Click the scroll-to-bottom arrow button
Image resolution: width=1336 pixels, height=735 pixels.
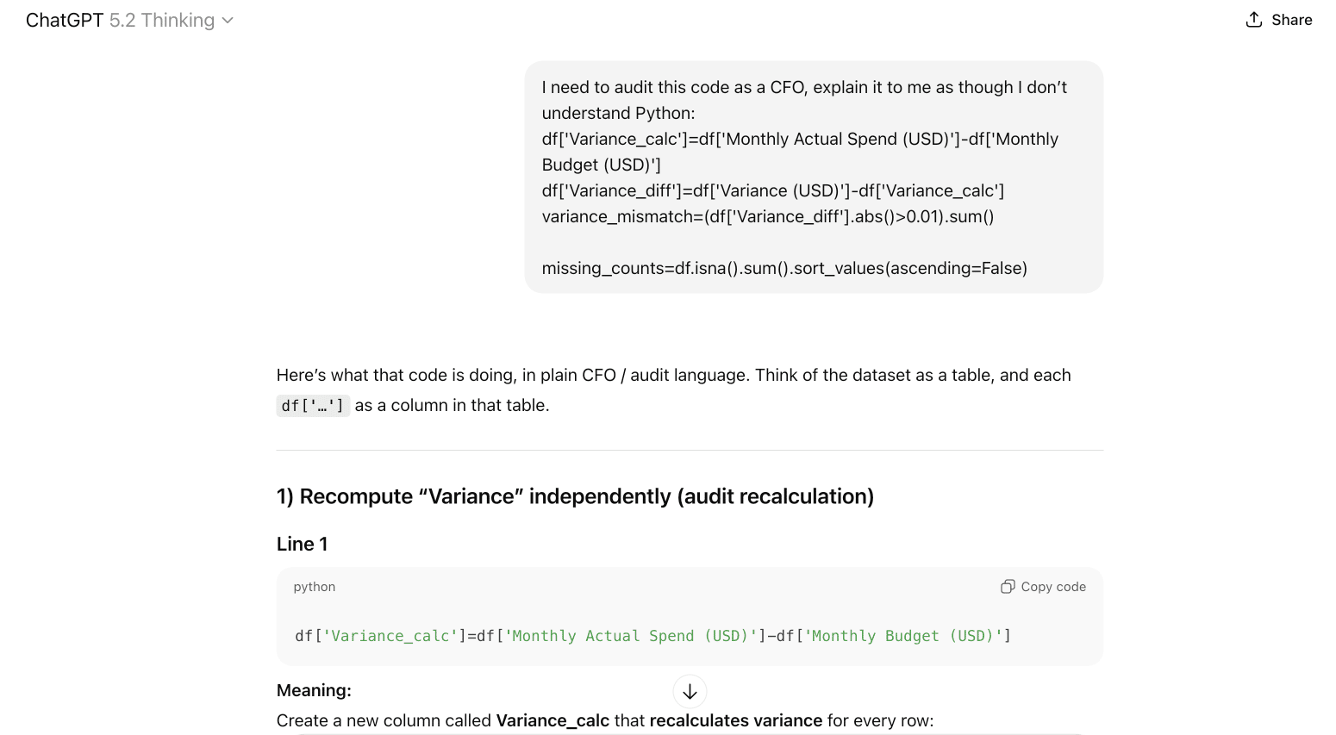pos(690,691)
